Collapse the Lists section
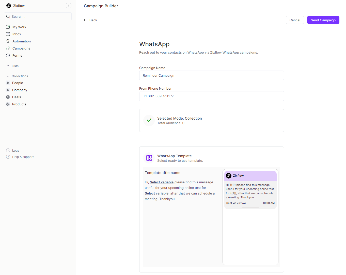 pos(8,66)
